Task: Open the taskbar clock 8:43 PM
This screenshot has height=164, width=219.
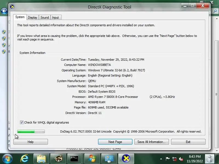Action: [x=195, y=159]
